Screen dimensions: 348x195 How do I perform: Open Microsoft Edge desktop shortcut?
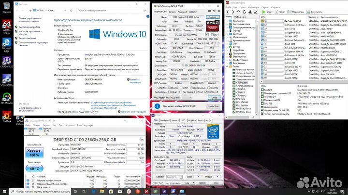(x=7, y=45)
